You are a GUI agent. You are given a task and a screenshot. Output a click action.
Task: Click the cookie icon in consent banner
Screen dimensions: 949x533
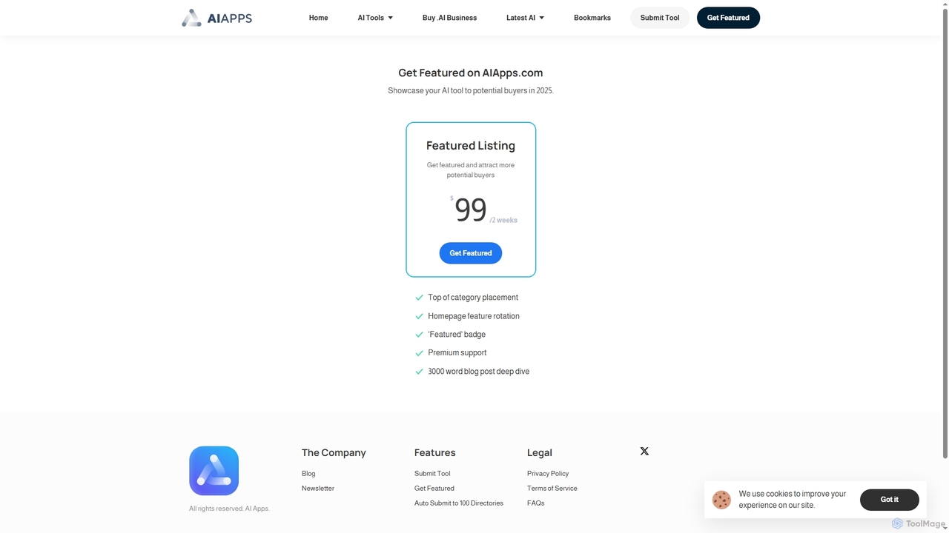tap(721, 500)
